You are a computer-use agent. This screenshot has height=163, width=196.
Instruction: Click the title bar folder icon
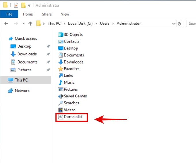point(5,5)
